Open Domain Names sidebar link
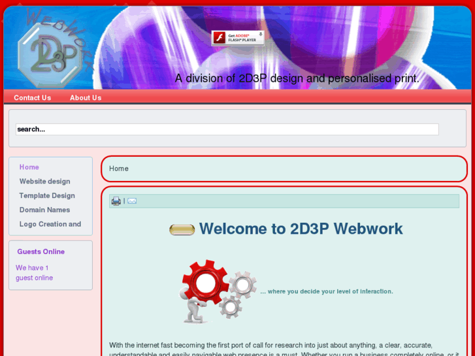 (44, 210)
